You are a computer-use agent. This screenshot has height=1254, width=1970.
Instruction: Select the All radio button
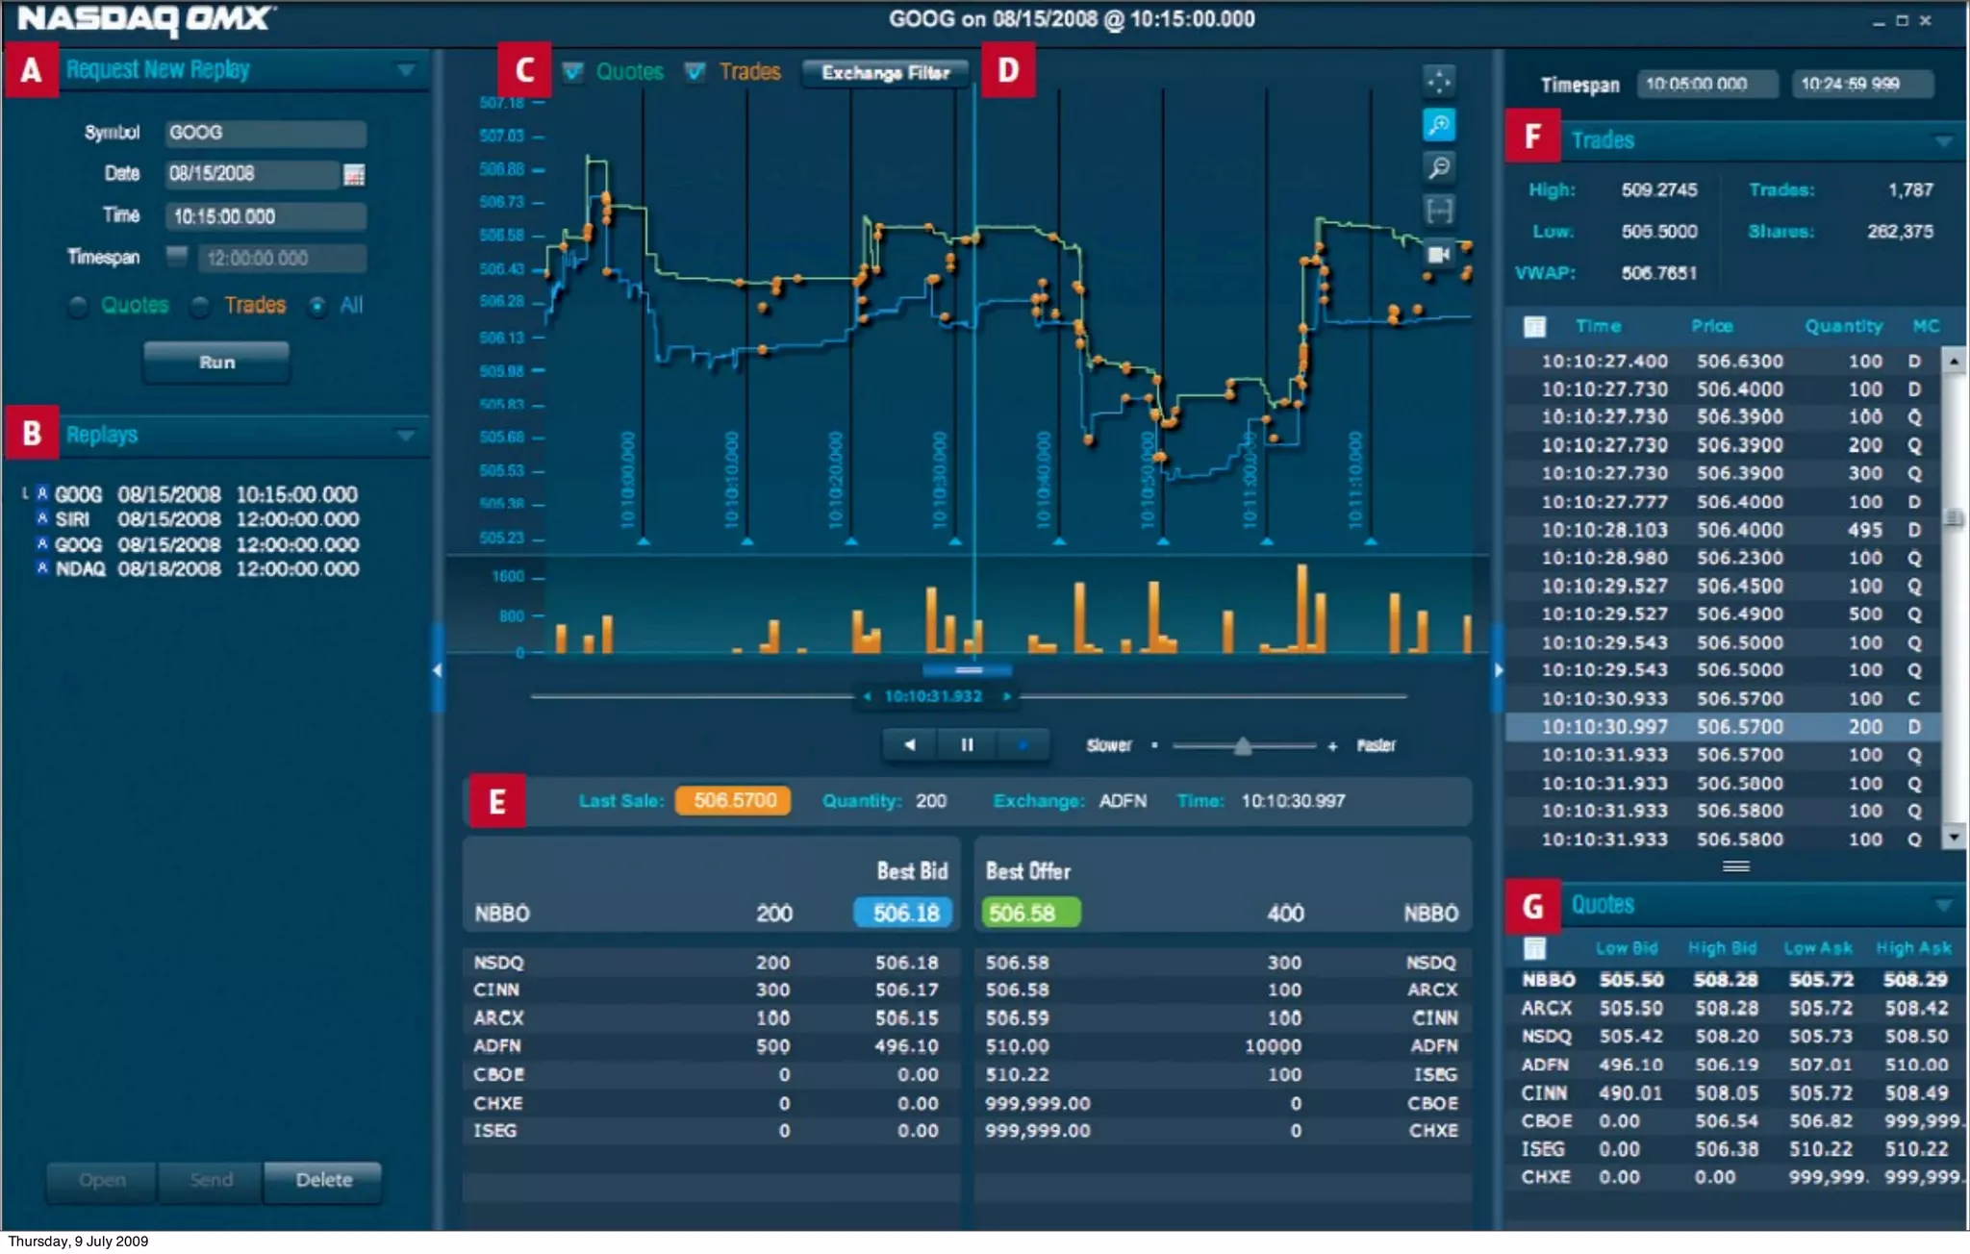pos(317,307)
